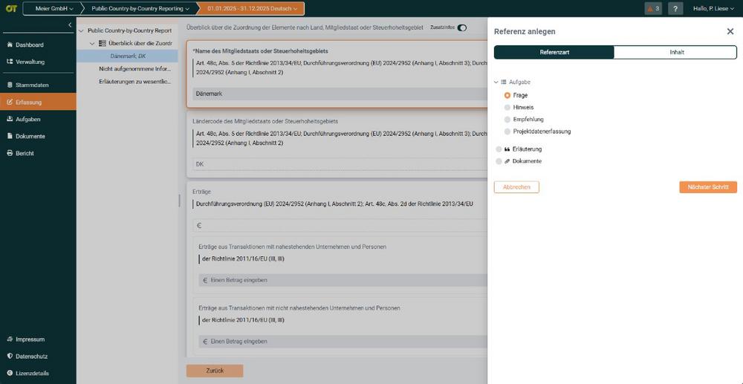Select the Erfassung sidebar item
The height and width of the screenshot is (384, 743).
click(x=38, y=102)
